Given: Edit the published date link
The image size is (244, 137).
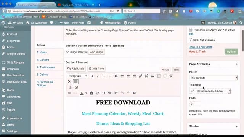Looking at the screenshot, I should tap(191, 34).
